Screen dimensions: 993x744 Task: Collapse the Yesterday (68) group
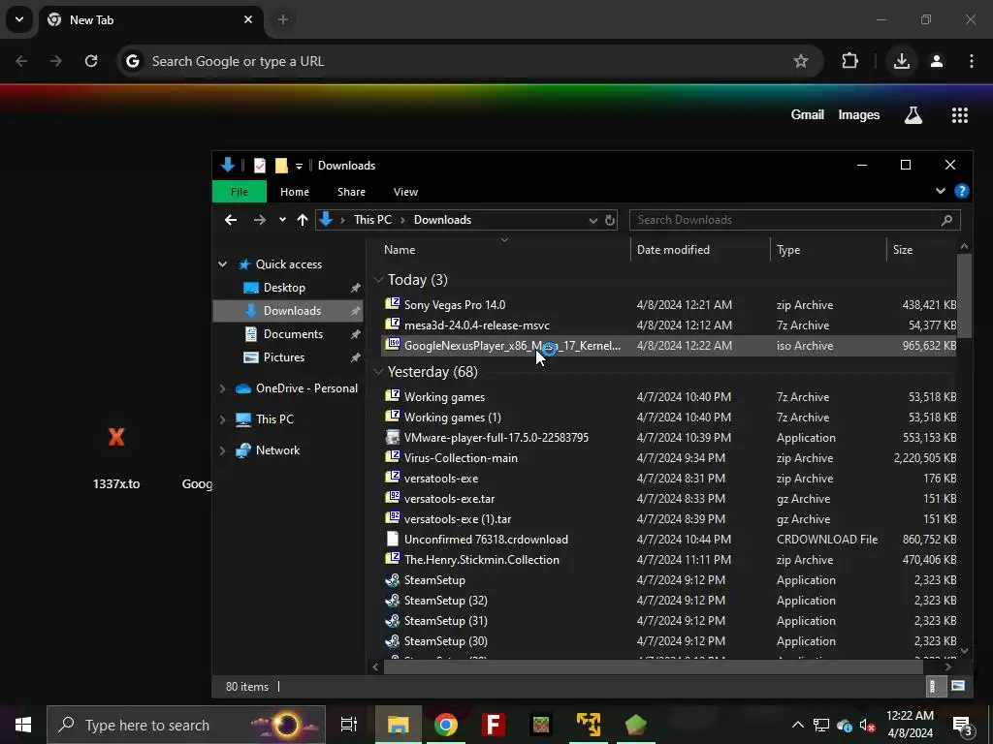click(x=379, y=371)
